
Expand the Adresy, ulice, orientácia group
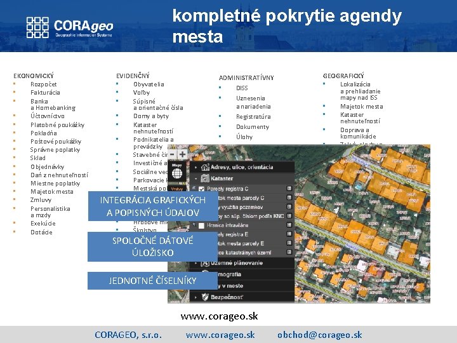click(x=196, y=168)
